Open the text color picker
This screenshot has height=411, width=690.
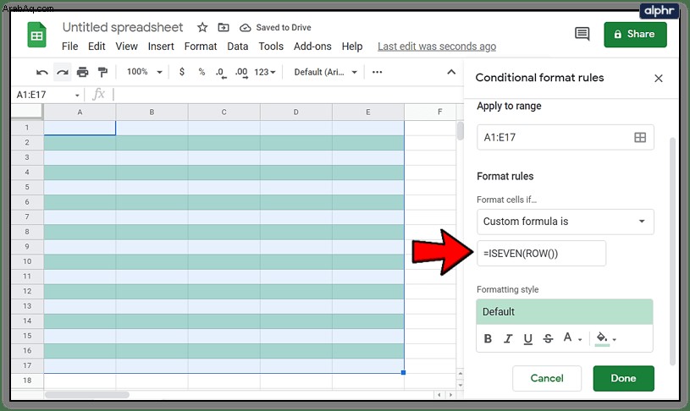572,338
